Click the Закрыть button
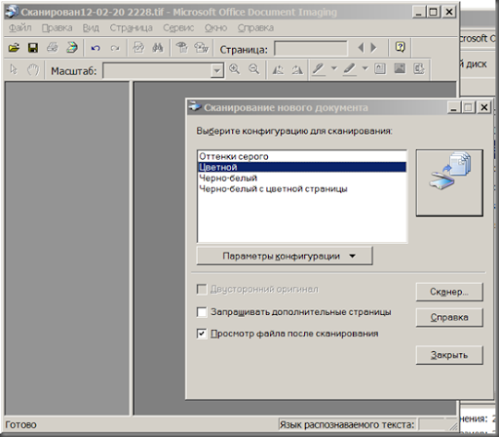Image resolution: width=499 pixels, height=437 pixels. click(449, 355)
